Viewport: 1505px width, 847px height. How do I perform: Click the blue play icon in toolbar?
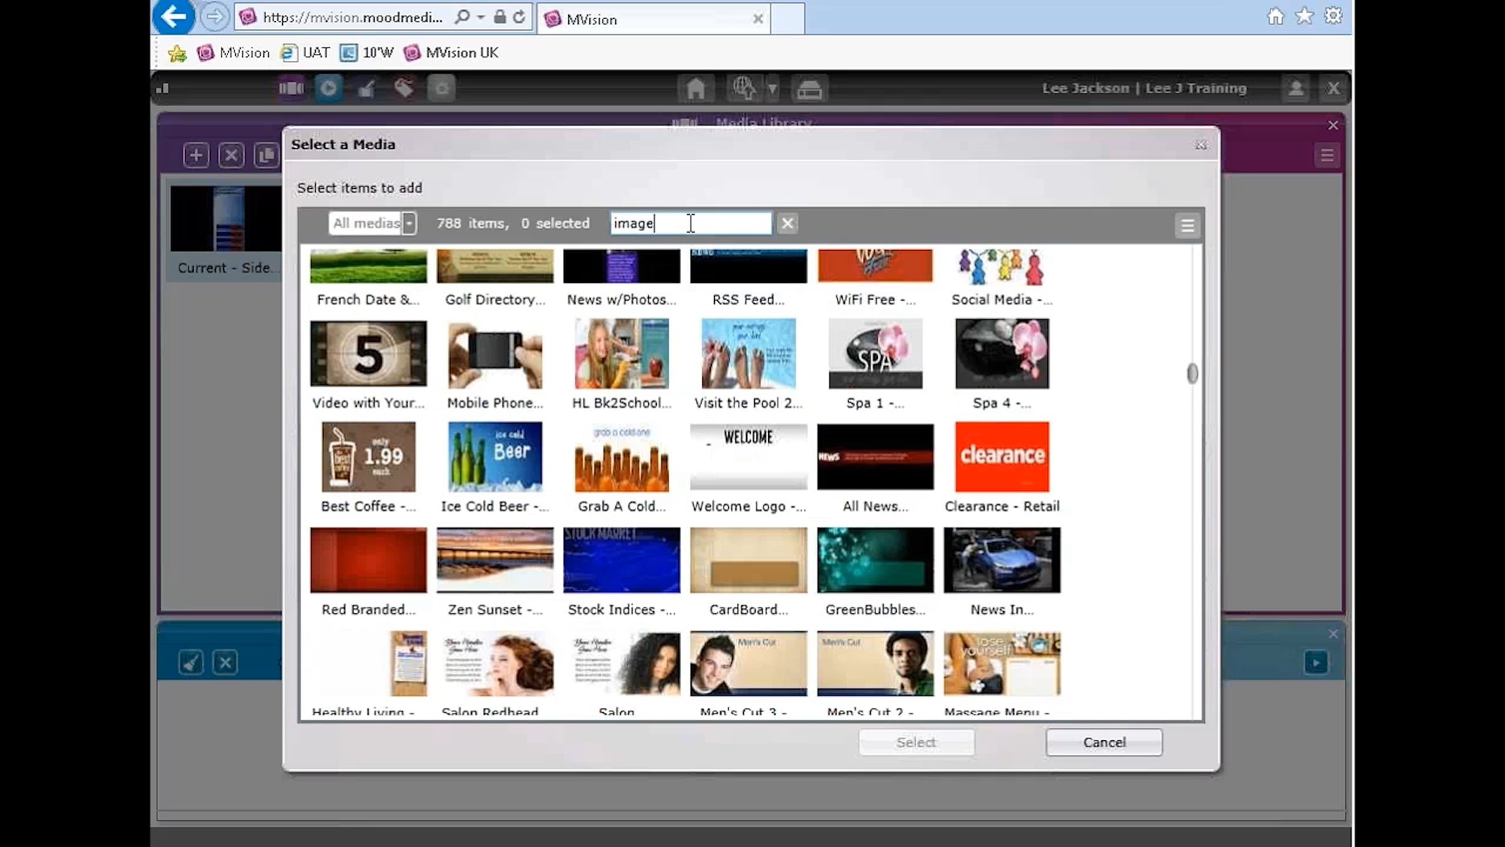click(x=329, y=88)
